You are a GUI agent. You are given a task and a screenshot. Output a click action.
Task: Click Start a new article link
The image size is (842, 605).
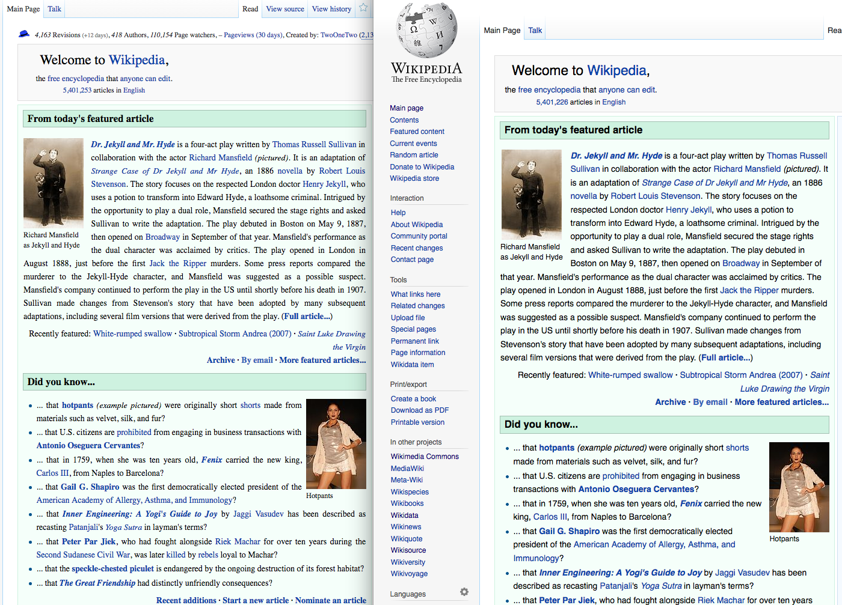click(256, 600)
